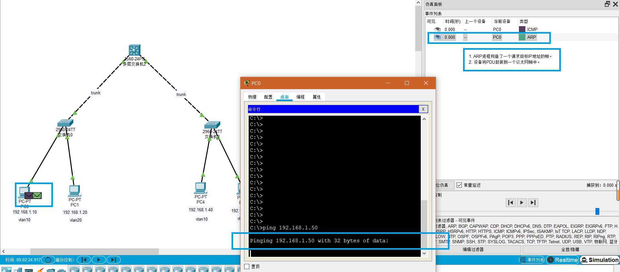Step forward using the bottom bar playback control
Viewport: 620px width, 272px height.
click(113, 260)
